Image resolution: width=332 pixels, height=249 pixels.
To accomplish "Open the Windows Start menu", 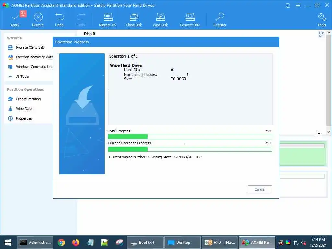I will [8, 243].
